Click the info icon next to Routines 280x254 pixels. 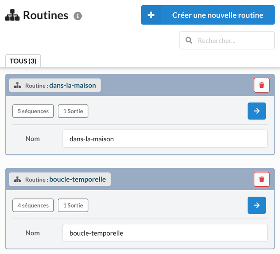(x=78, y=16)
